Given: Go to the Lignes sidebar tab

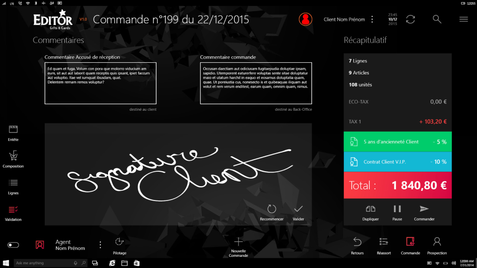Looking at the screenshot, I should (x=13, y=183).
